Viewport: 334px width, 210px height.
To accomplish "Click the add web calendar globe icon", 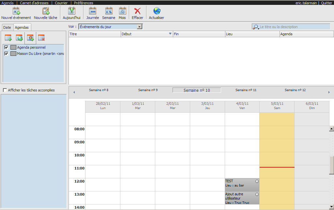I will (x=19, y=38).
